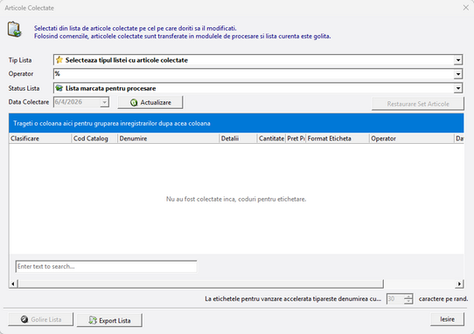
Task: Decrease characters per row with down spinner
Action: (408, 302)
